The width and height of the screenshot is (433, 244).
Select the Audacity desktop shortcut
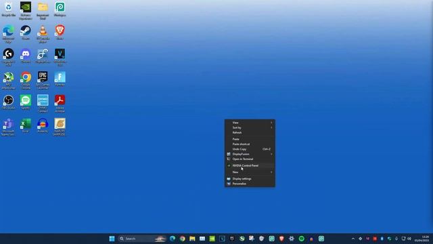coord(43,125)
